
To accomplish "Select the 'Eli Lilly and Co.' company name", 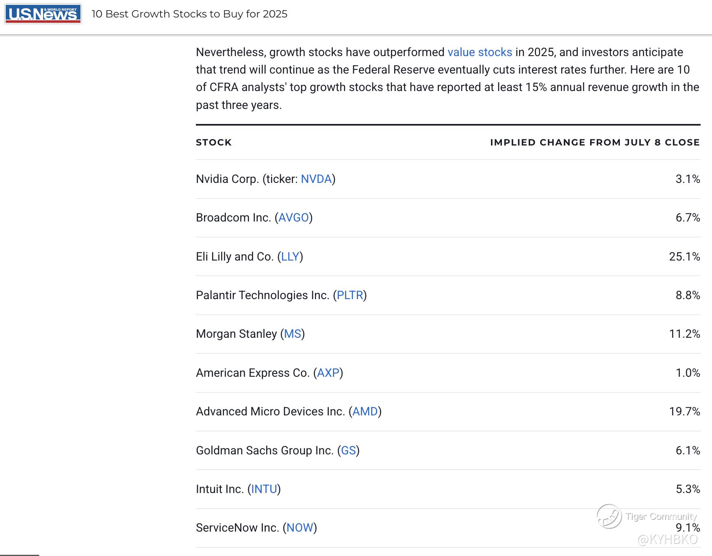I will [x=235, y=257].
